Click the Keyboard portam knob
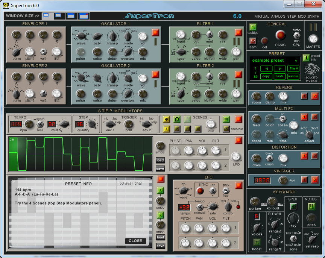 click(x=255, y=202)
